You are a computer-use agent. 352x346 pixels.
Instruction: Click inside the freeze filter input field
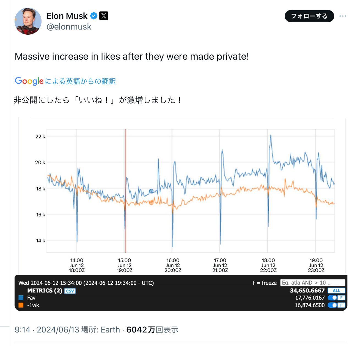coord(312,283)
